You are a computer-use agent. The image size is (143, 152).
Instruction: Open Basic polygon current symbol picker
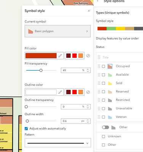click(x=57, y=31)
